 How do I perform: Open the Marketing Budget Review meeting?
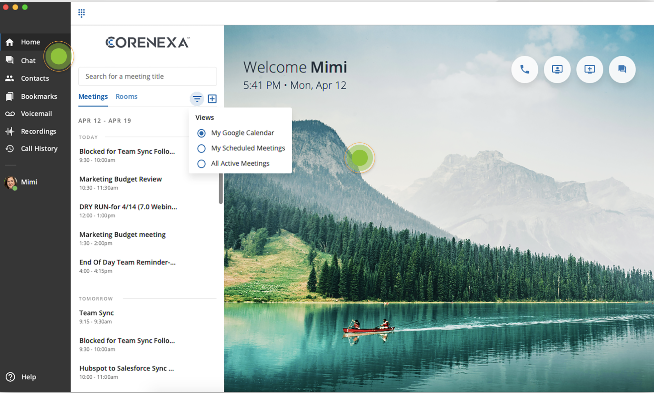[x=120, y=179]
